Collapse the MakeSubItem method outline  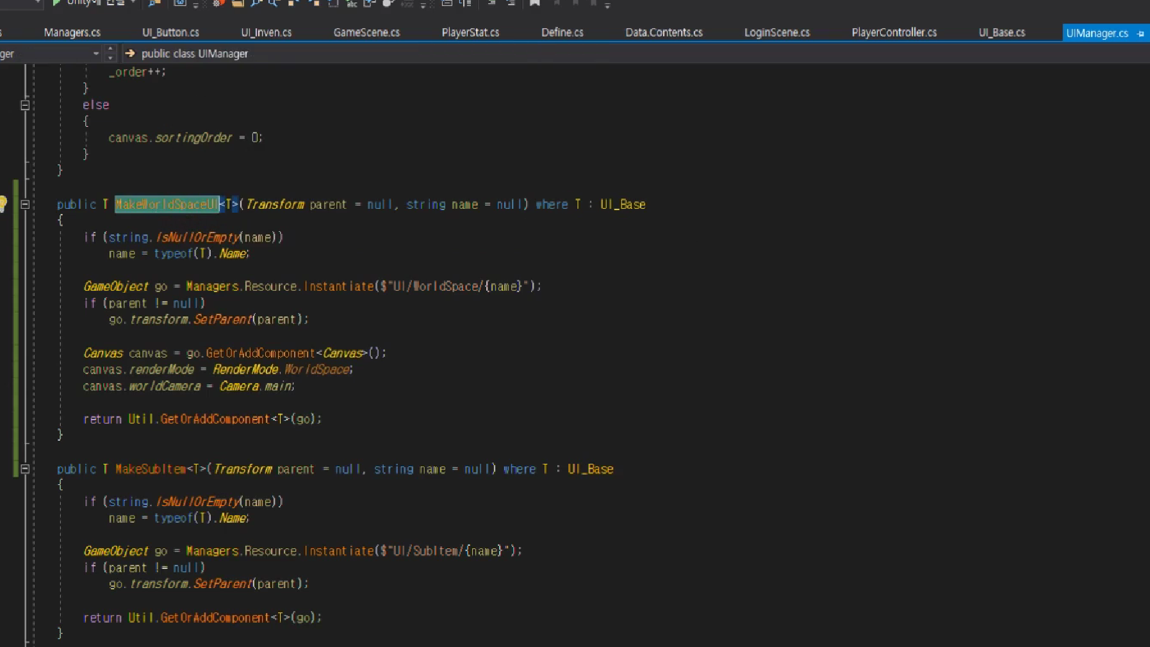coord(25,469)
